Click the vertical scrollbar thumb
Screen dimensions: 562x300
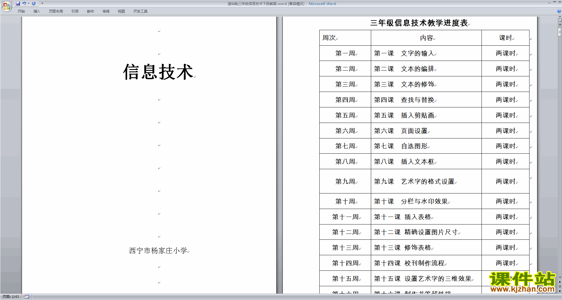pos(560,32)
